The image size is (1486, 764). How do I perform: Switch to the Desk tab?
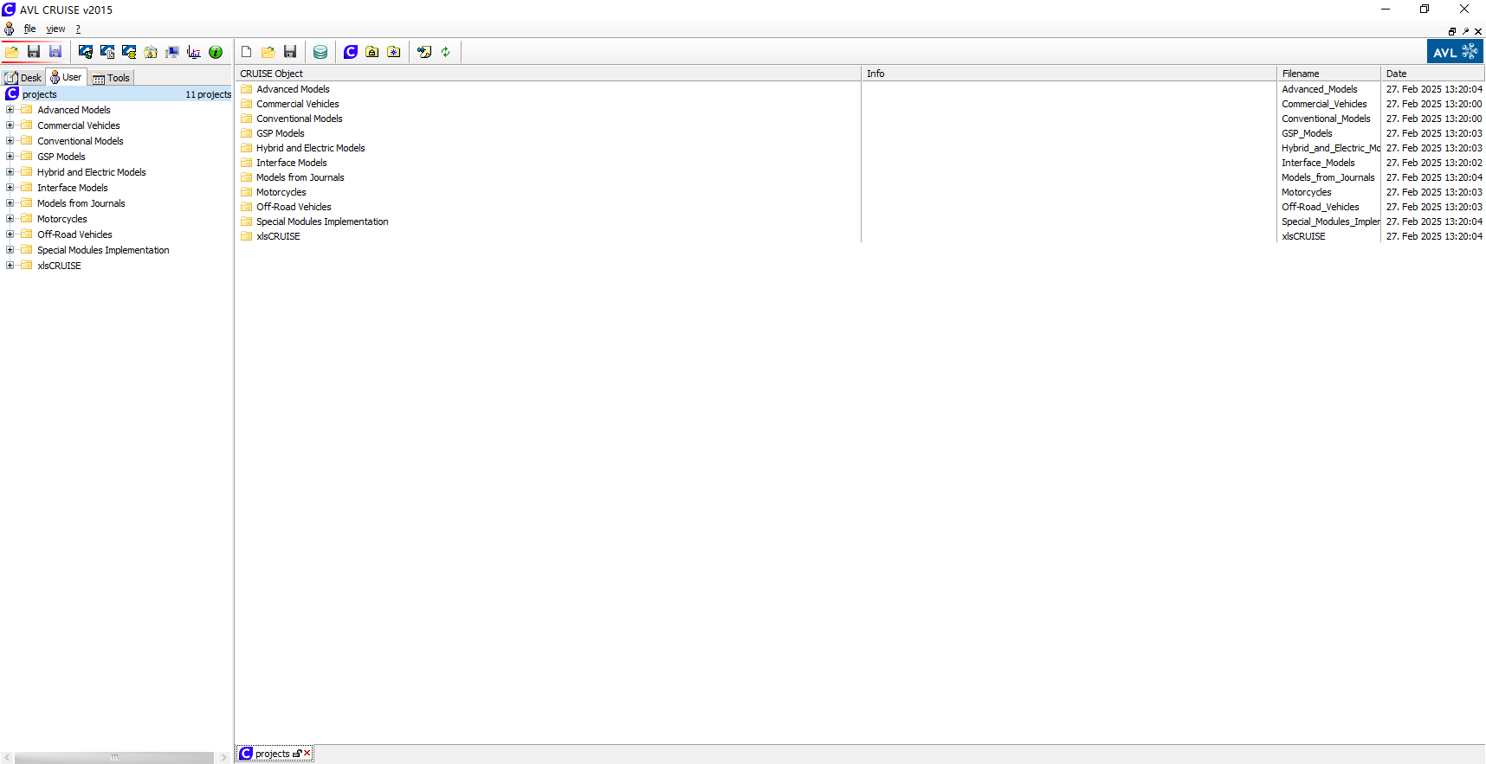(x=23, y=78)
